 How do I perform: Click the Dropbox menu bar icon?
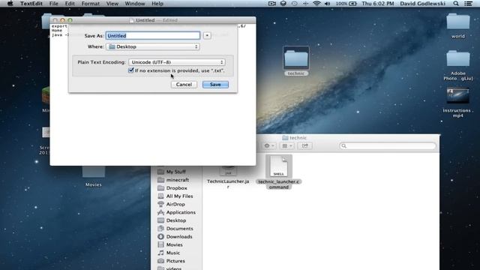point(283,4)
